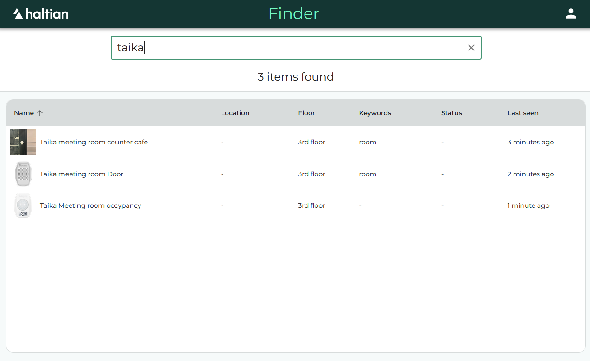This screenshot has height=361, width=590.
Task: Click 3rd floor in occypancy row
Action: [311, 205]
